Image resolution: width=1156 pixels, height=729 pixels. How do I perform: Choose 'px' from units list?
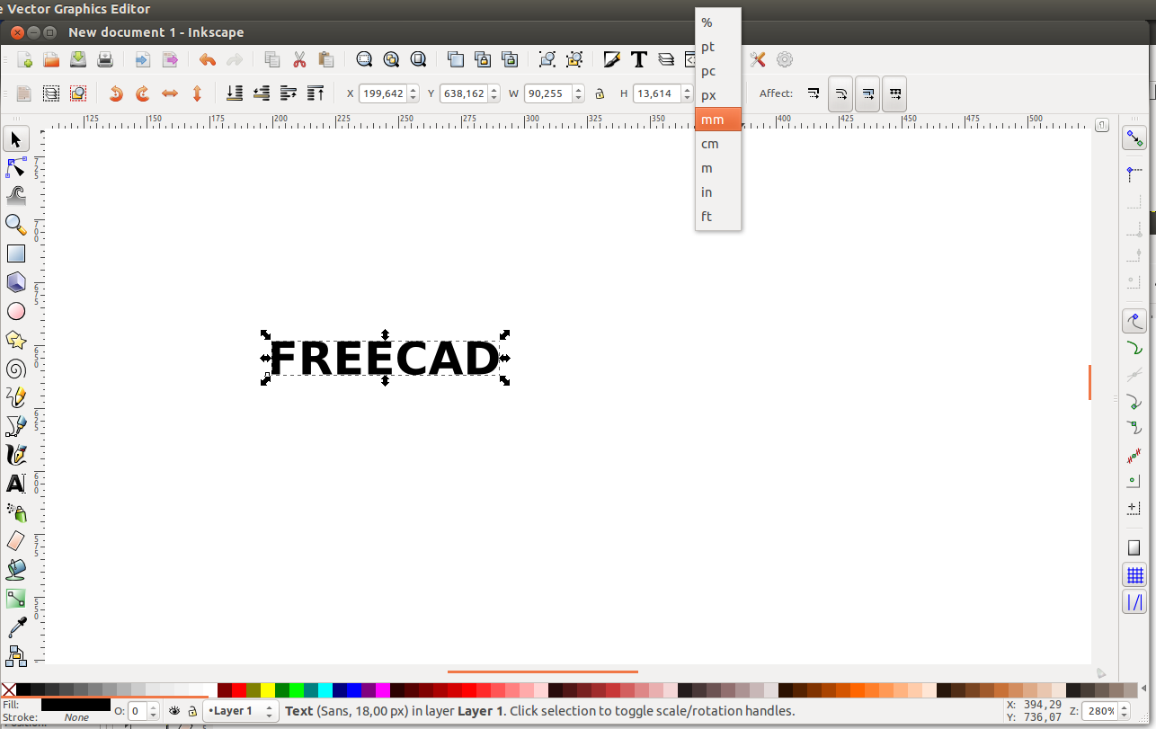[709, 95]
